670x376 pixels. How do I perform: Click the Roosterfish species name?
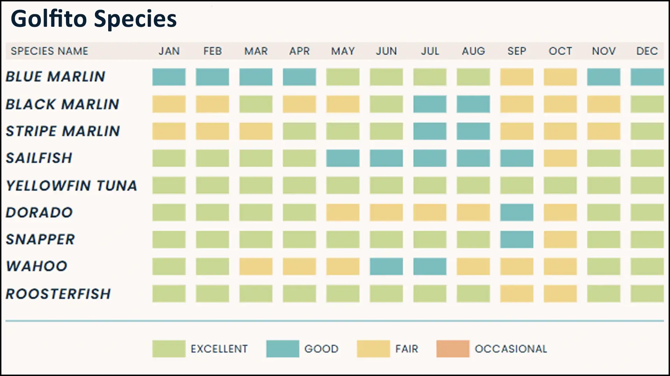(x=58, y=294)
